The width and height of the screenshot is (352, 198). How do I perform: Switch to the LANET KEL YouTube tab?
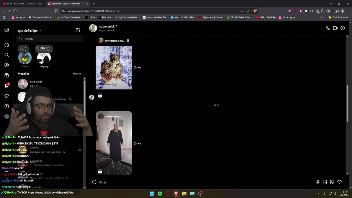(23, 4)
